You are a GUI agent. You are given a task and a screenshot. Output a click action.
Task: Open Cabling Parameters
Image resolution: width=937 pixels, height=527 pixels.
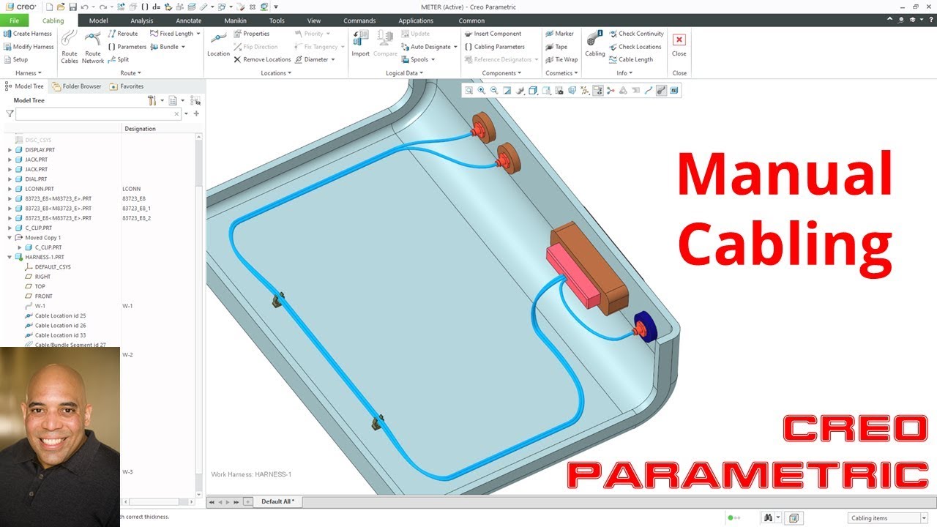tap(494, 47)
